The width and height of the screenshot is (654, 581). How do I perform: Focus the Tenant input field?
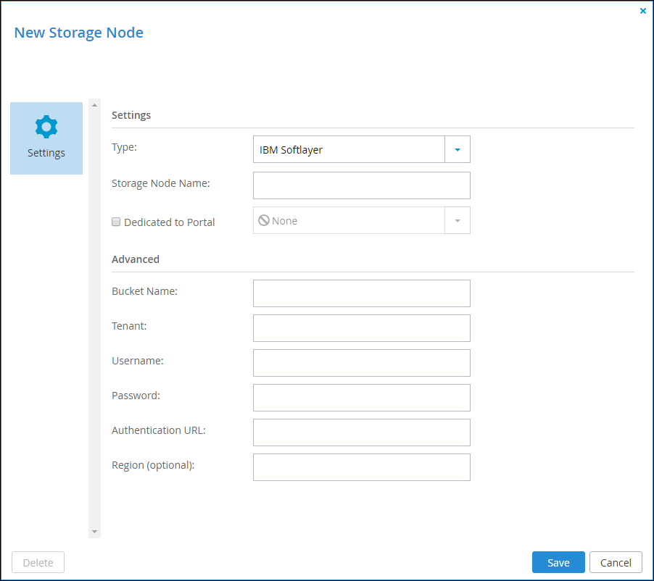(362, 328)
